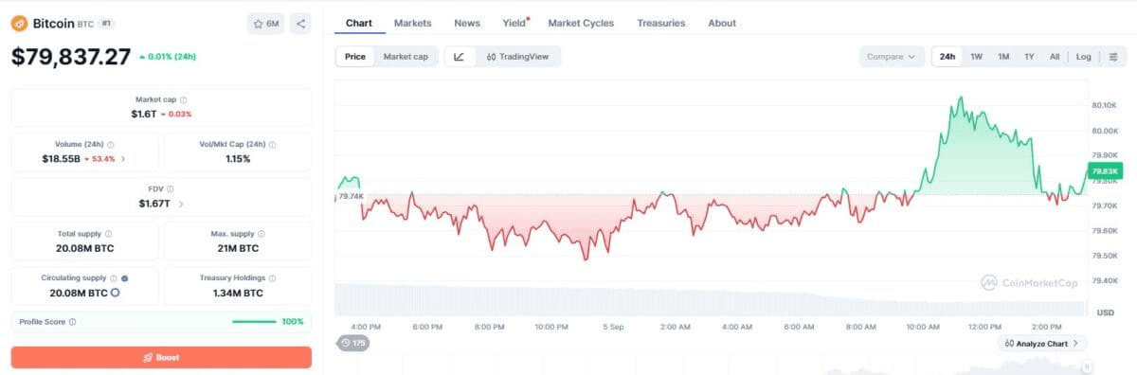Click the green 79.83K current price label
The width and height of the screenshot is (1137, 375).
(x=1106, y=171)
